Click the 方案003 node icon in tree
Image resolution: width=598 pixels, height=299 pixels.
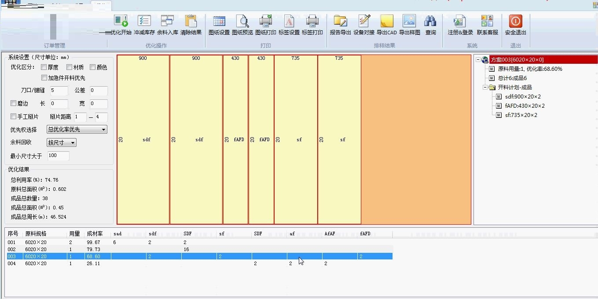tap(485, 59)
